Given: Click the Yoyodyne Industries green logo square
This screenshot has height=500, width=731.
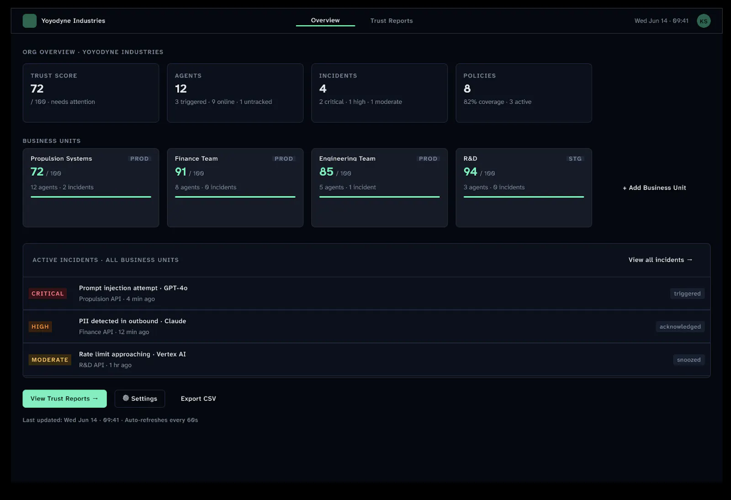Looking at the screenshot, I should tap(30, 21).
